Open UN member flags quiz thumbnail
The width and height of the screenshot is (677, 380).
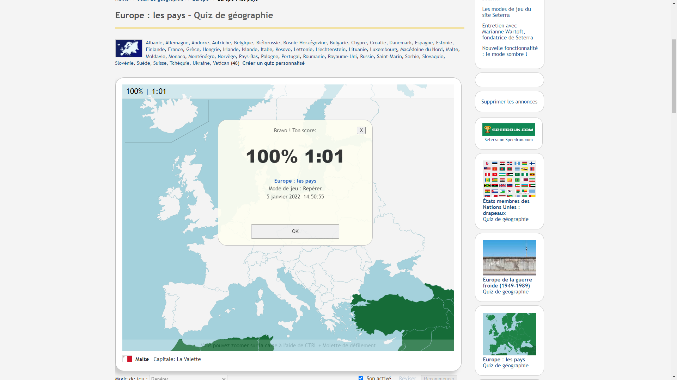coord(509,179)
